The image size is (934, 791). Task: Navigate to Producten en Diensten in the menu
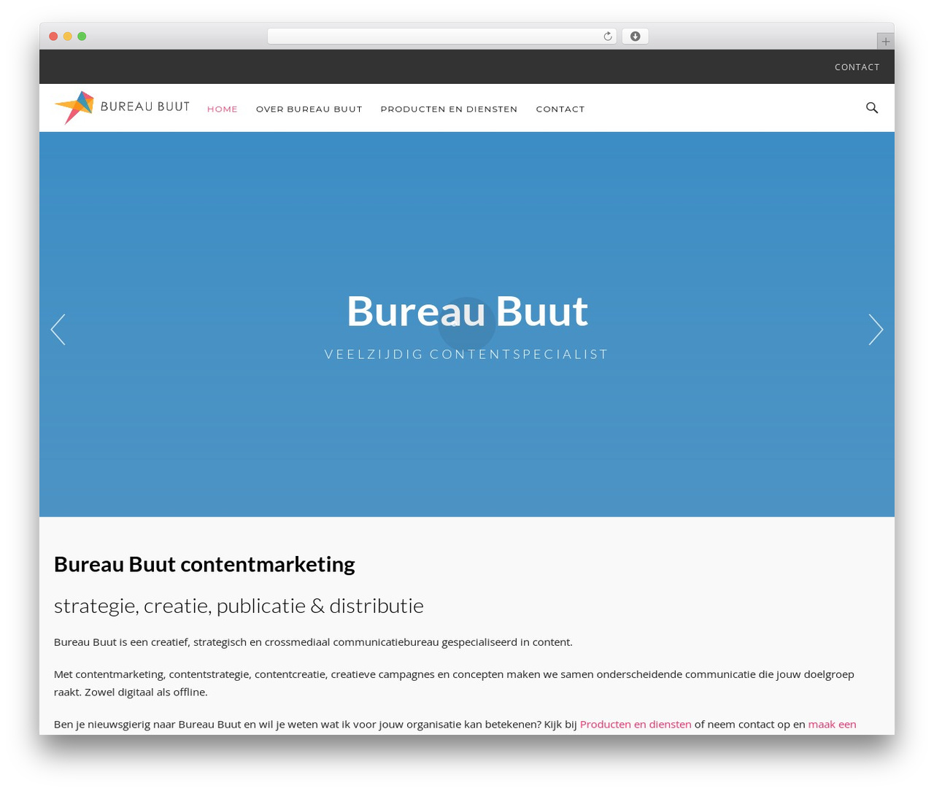point(449,109)
